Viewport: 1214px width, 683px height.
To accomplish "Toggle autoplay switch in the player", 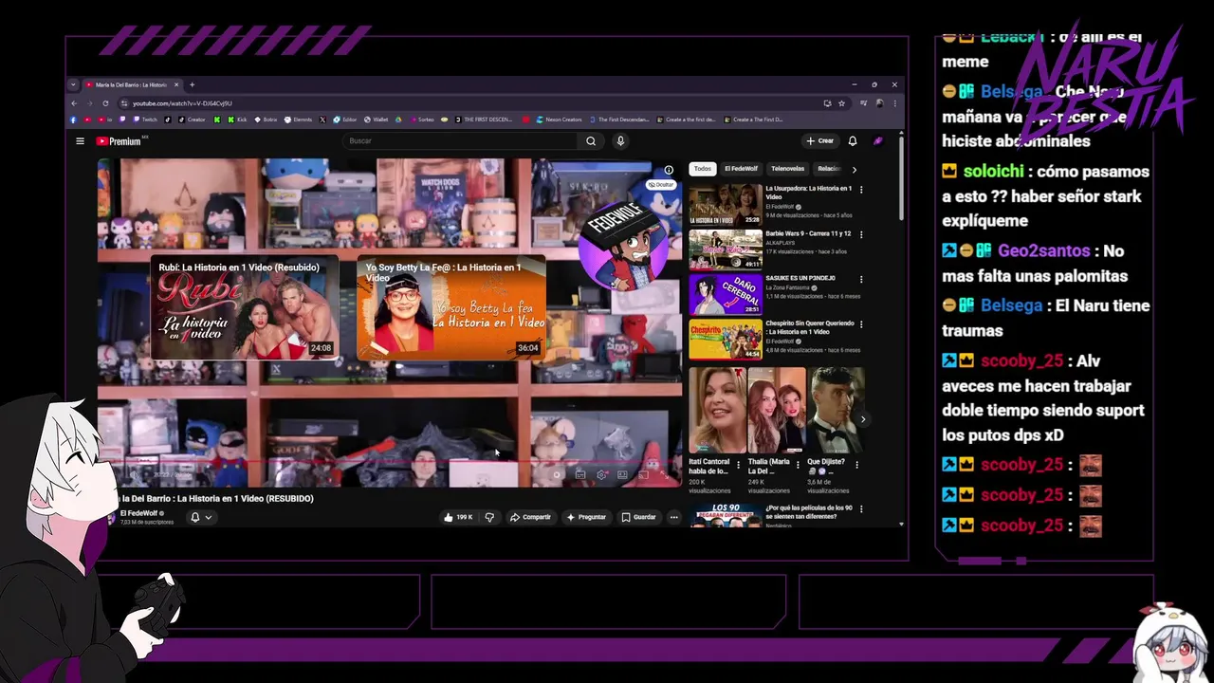I will 558,474.
